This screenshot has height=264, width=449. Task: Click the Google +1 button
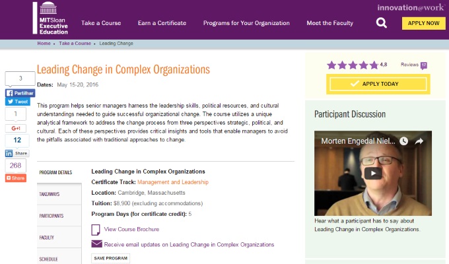(17, 127)
